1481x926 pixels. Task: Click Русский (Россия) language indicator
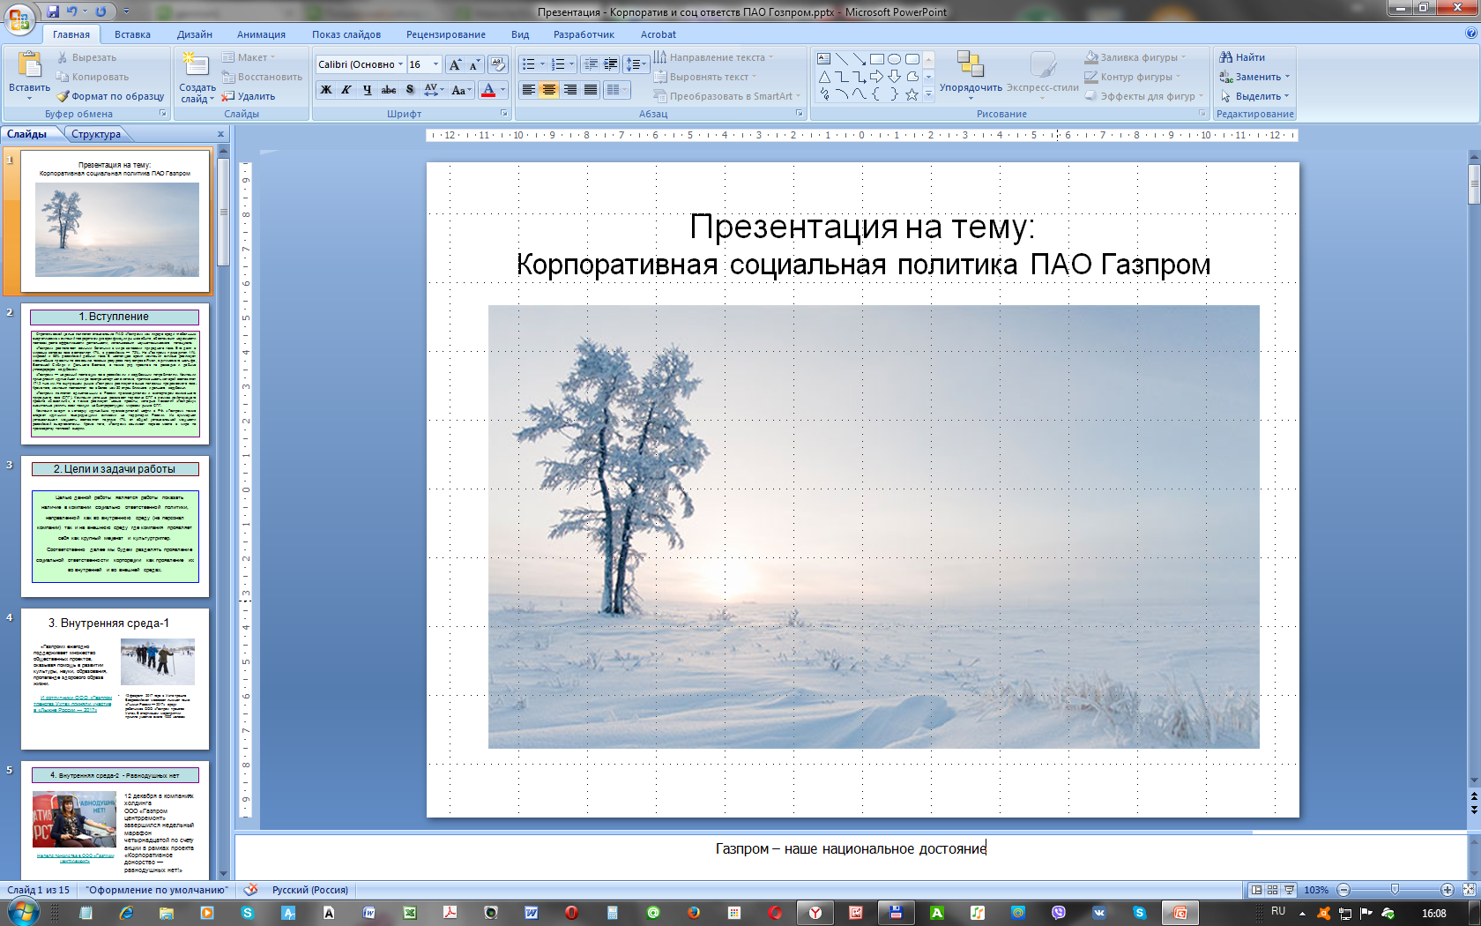coord(310,890)
